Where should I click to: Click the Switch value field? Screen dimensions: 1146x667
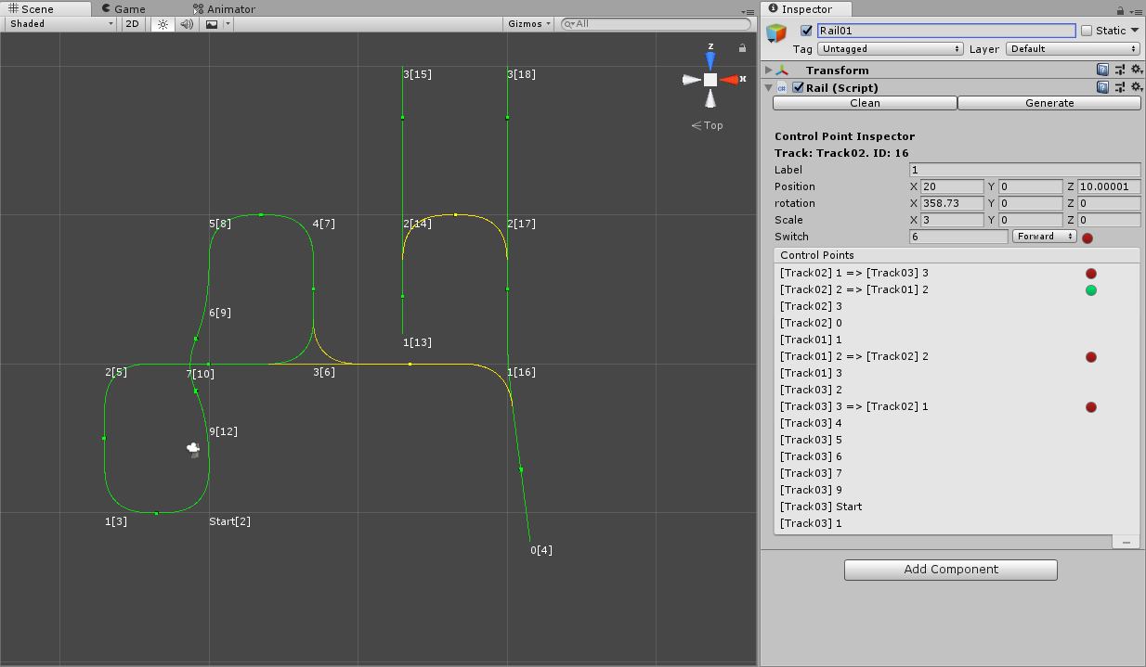tap(958, 237)
